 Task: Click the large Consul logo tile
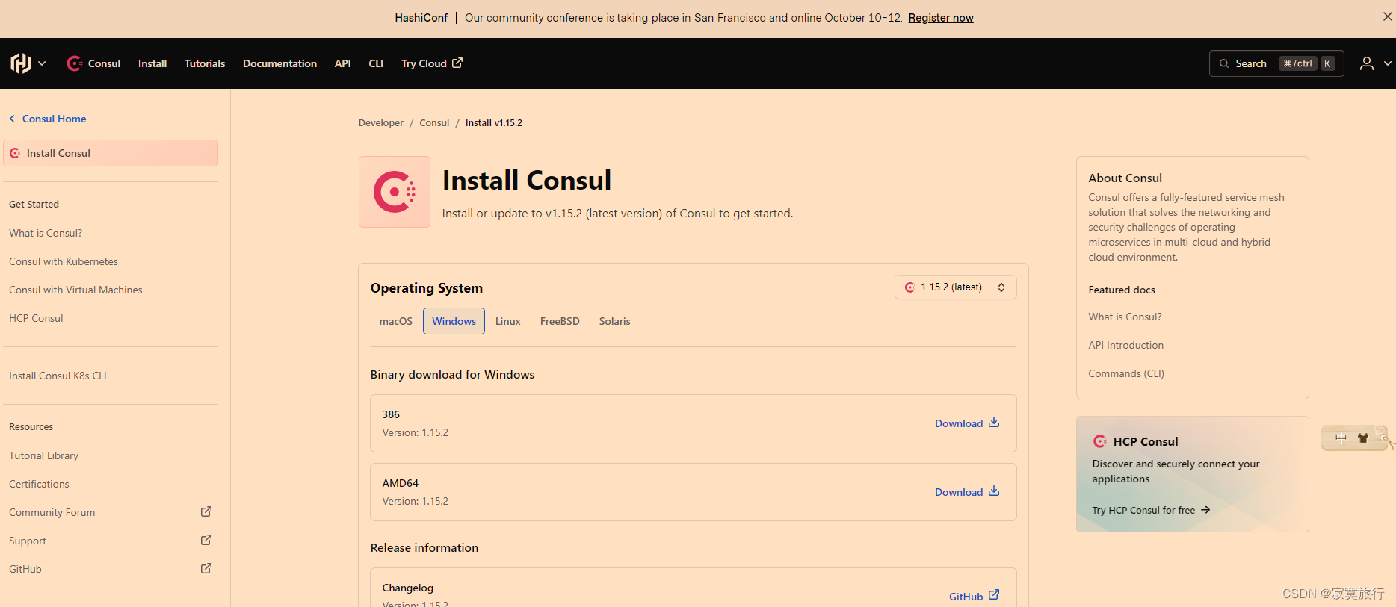[395, 192]
